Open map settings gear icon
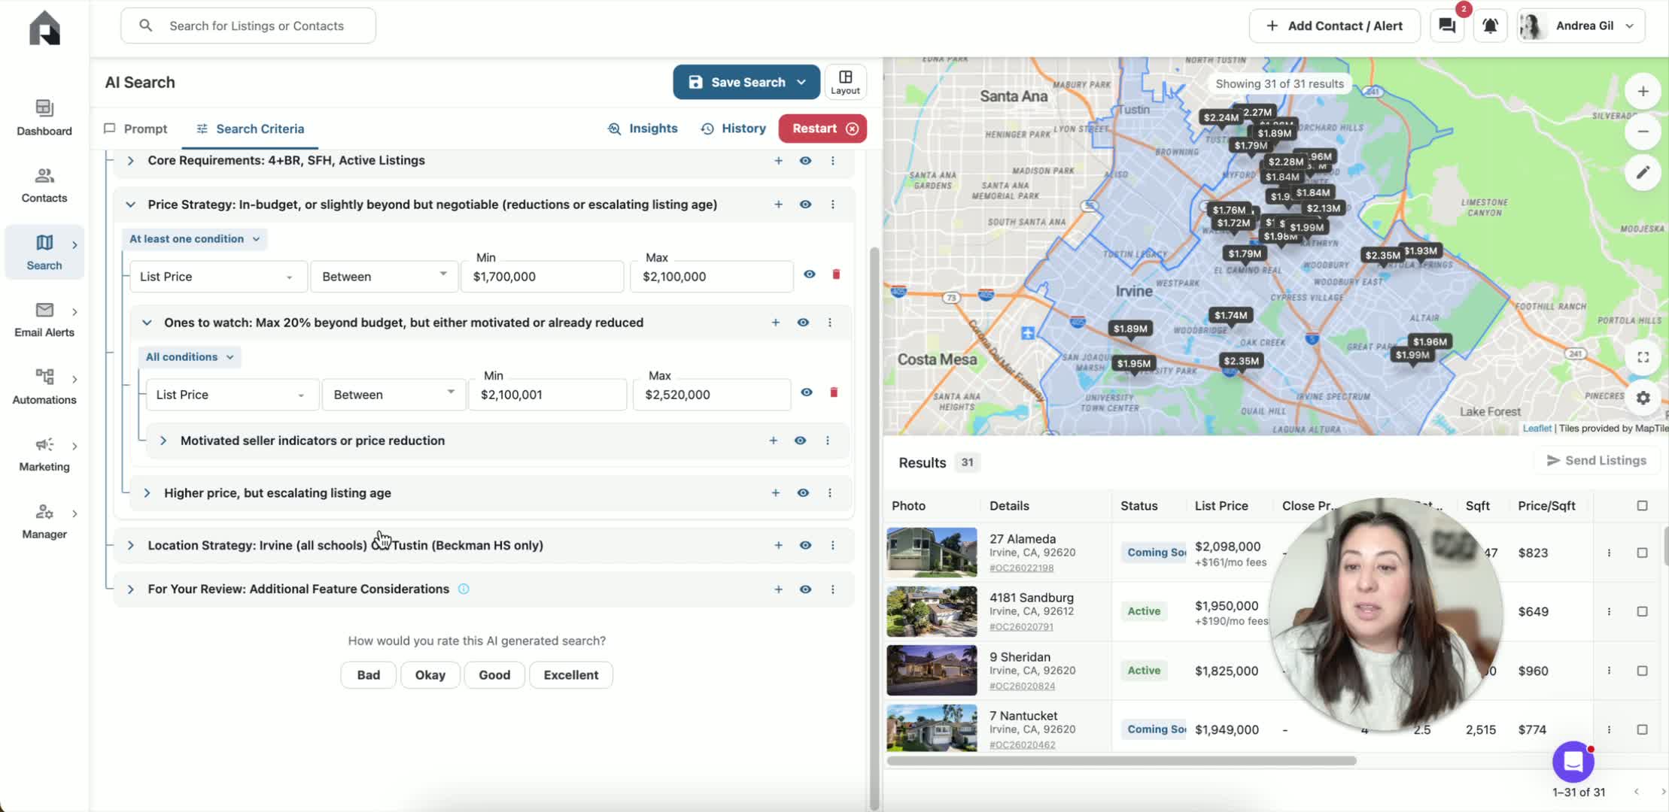The height and width of the screenshot is (812, 1669). coord(1643,398)
